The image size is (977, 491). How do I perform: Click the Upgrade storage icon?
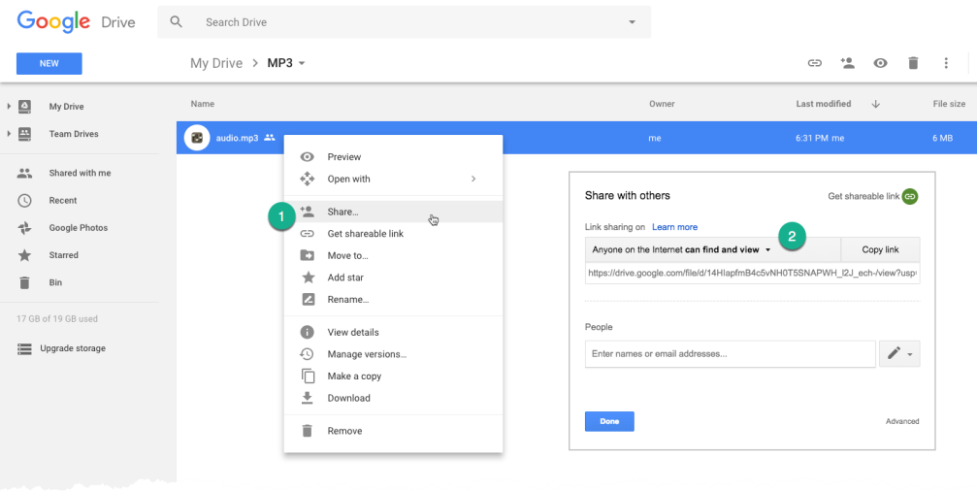point(24,349)
